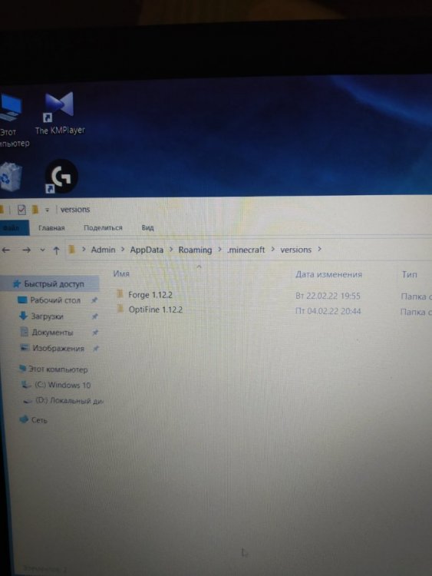This screenshot has width=432, height=576.
Task: Go back with the left arrow
Action: [x=6, y=250]
